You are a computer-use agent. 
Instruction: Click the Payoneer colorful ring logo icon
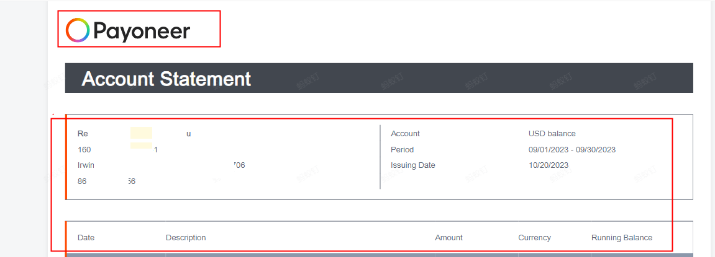78,30
